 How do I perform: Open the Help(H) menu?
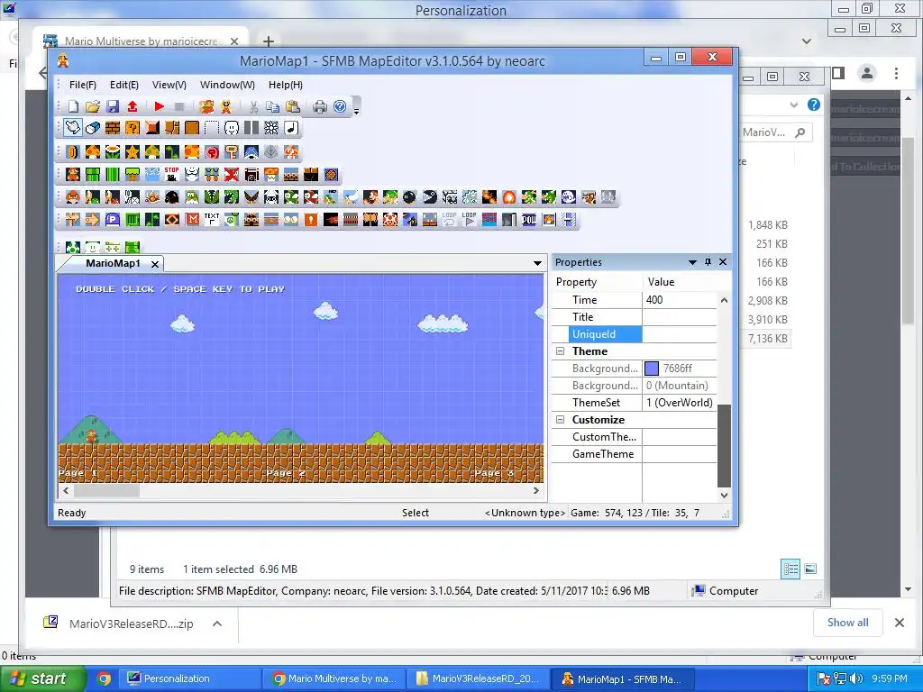tap(286, 85)
